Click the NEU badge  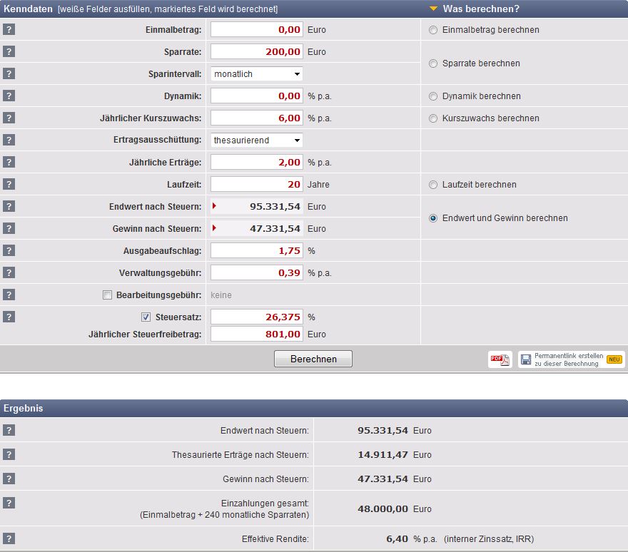(x=614, y=359)
